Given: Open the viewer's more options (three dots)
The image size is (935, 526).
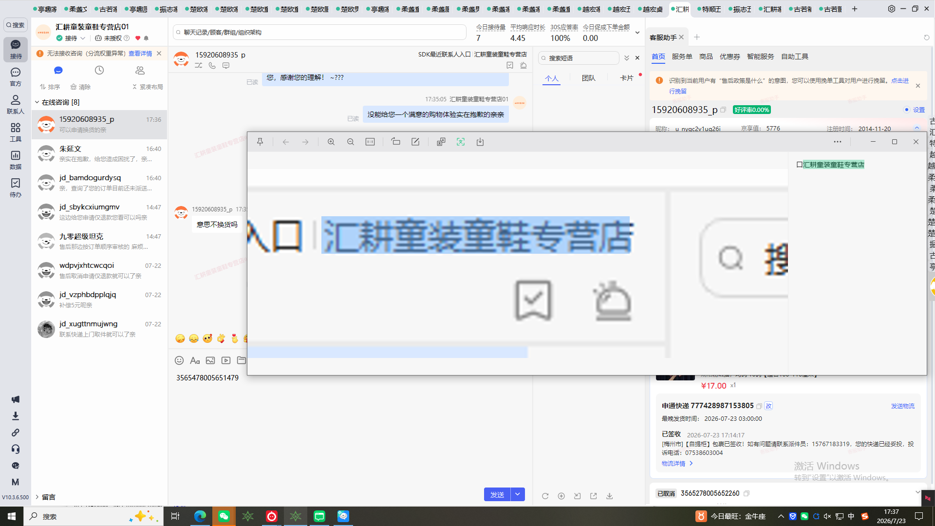Looking at the screenshot, I should [x=838, y=142].
